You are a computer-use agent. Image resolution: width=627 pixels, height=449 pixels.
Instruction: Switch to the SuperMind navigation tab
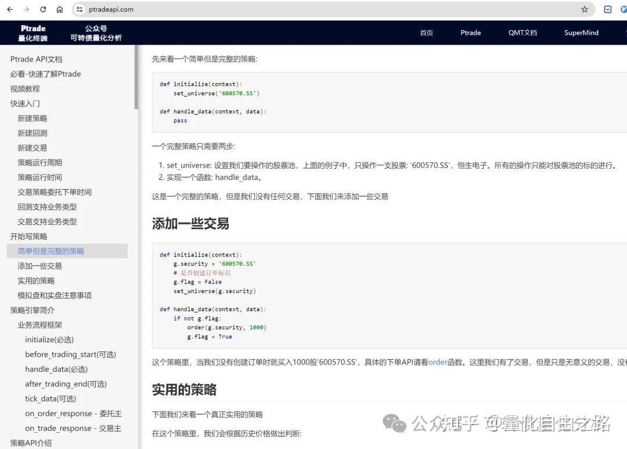point(581,33)
